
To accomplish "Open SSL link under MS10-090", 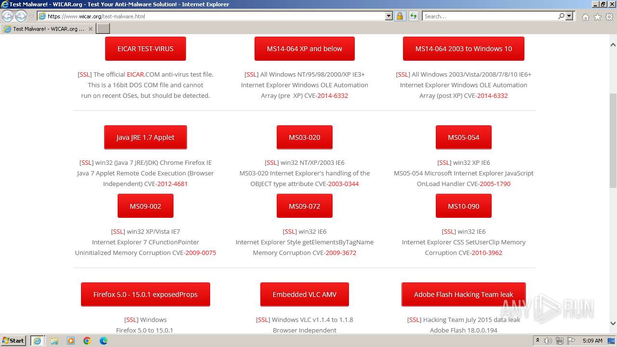I will [449, 231].
